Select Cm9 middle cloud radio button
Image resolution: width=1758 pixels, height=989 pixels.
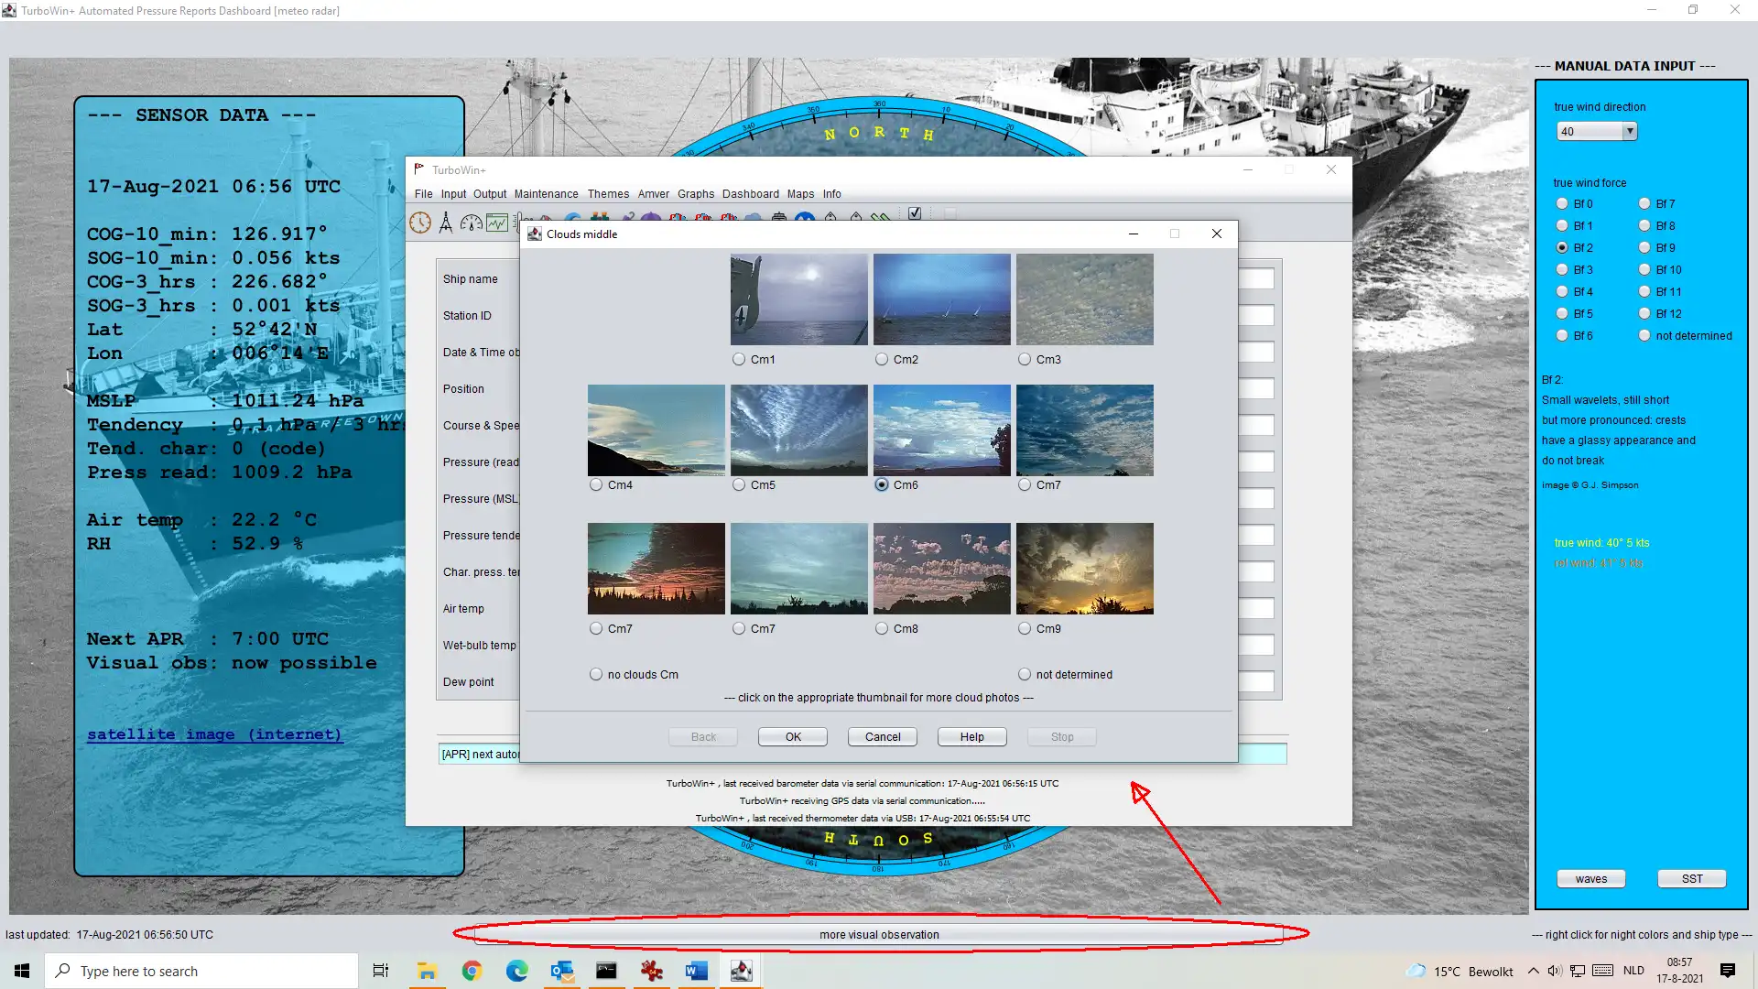[x=1024, y=628]
